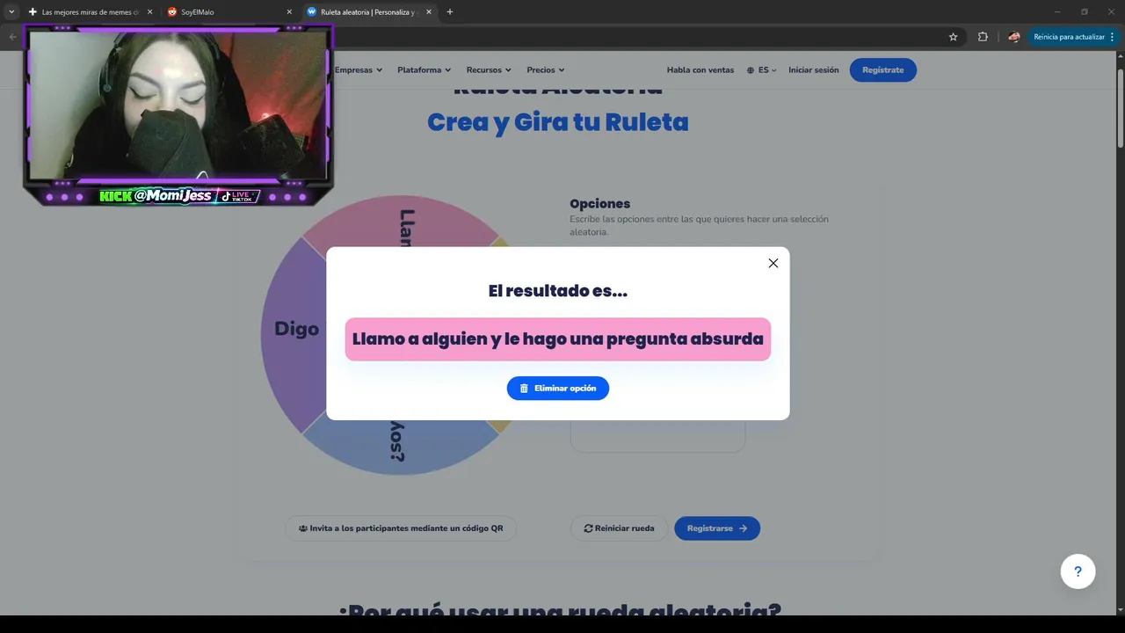1125x633 pixels.
Task: Expand the Empresas menu
Action: coord(359,70)
